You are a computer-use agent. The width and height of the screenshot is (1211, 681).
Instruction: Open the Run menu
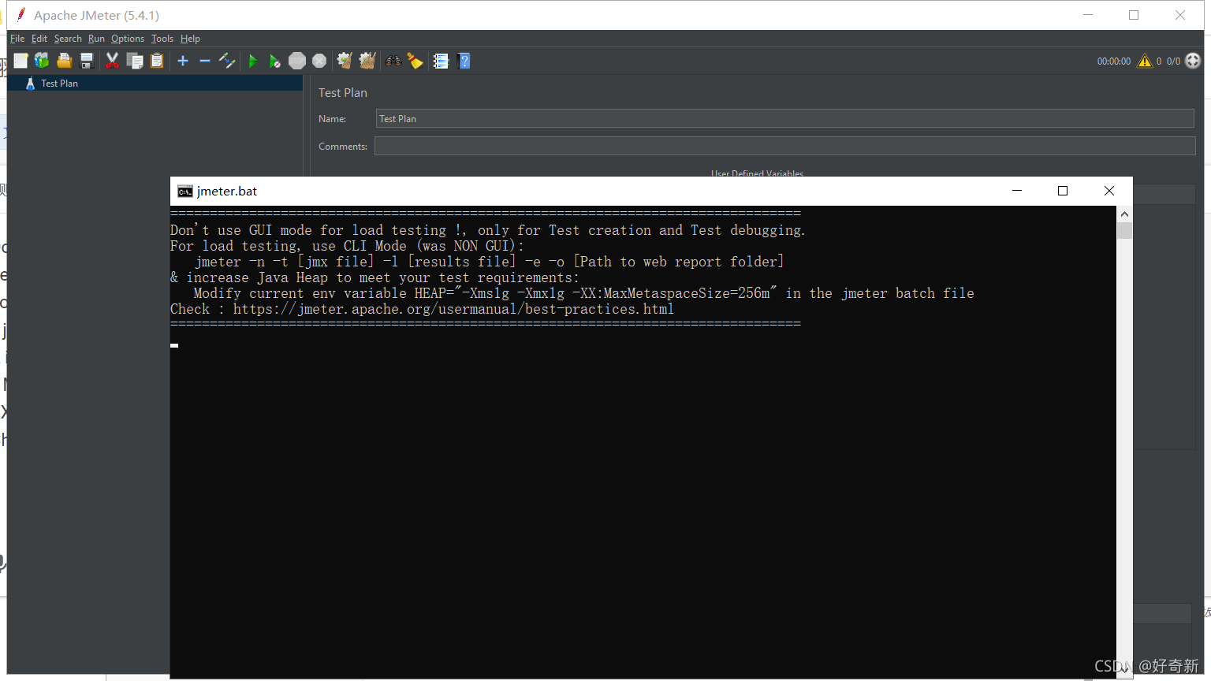point(96,39)
